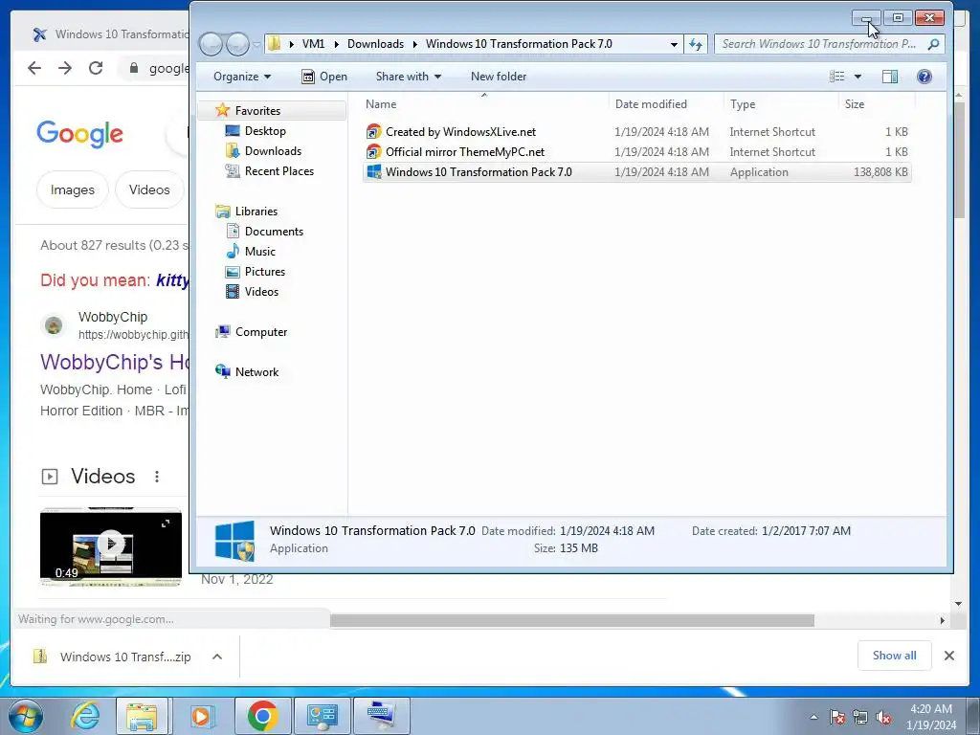The height and width of the screenshot is (735, 980).
Task: Click the icon of Official mirror ThemeMyPC.net
Action: (x=374, y=152)
